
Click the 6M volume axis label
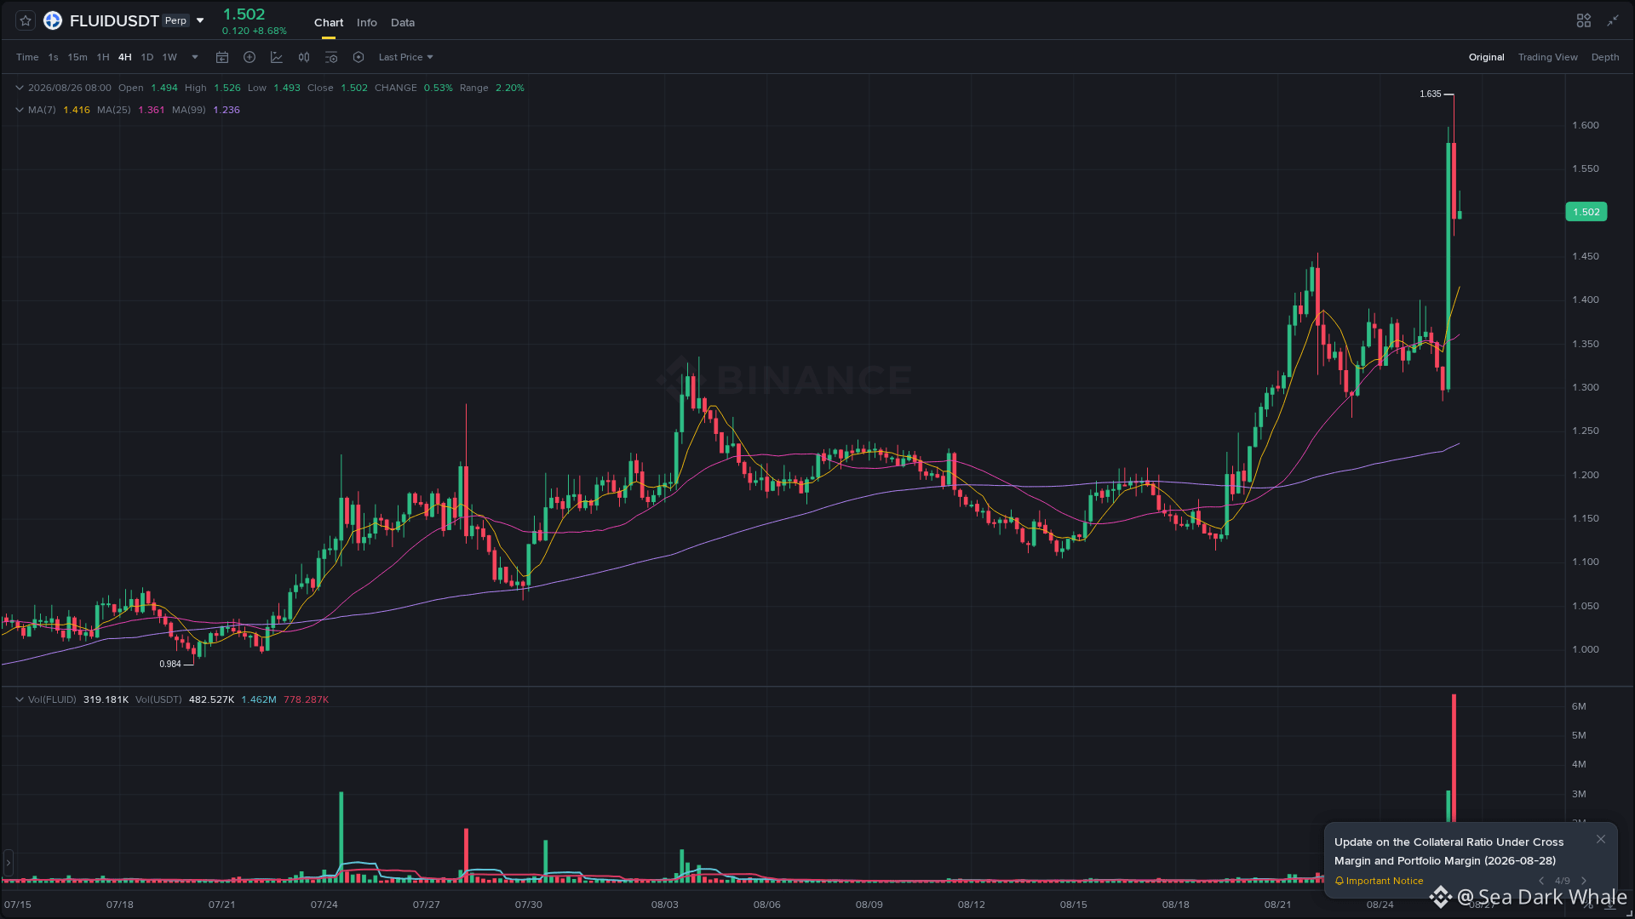(1579, 706)
